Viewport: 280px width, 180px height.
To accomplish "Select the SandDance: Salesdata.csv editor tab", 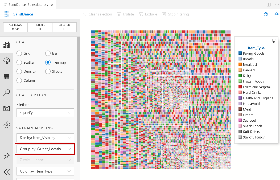I will (x=28, y=5).
